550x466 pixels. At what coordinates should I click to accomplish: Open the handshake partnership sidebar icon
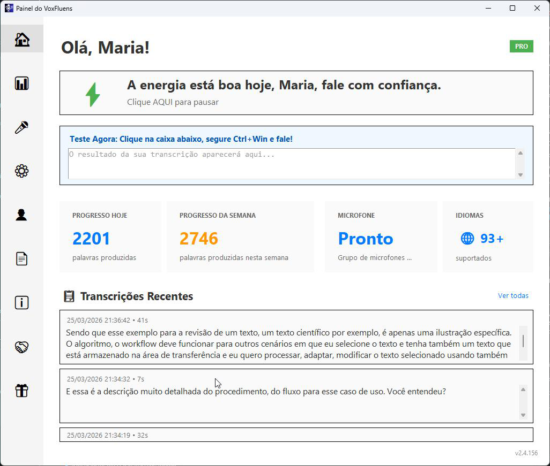22,347
